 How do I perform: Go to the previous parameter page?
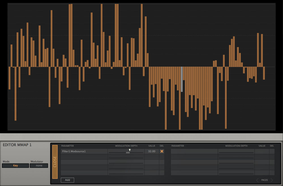(x=258, y=180)
